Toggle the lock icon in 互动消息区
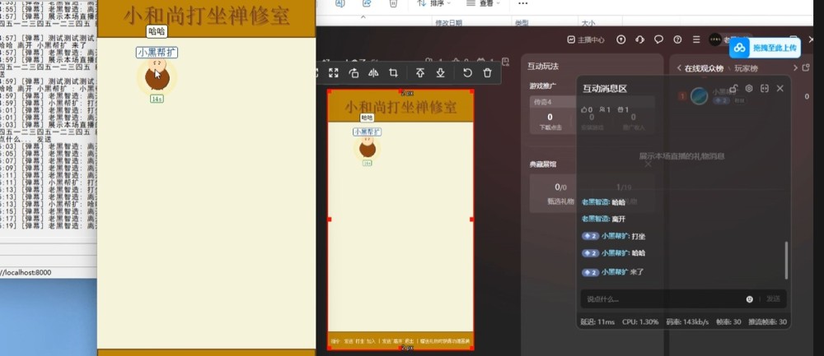The image size is (824, 356). 734,88
